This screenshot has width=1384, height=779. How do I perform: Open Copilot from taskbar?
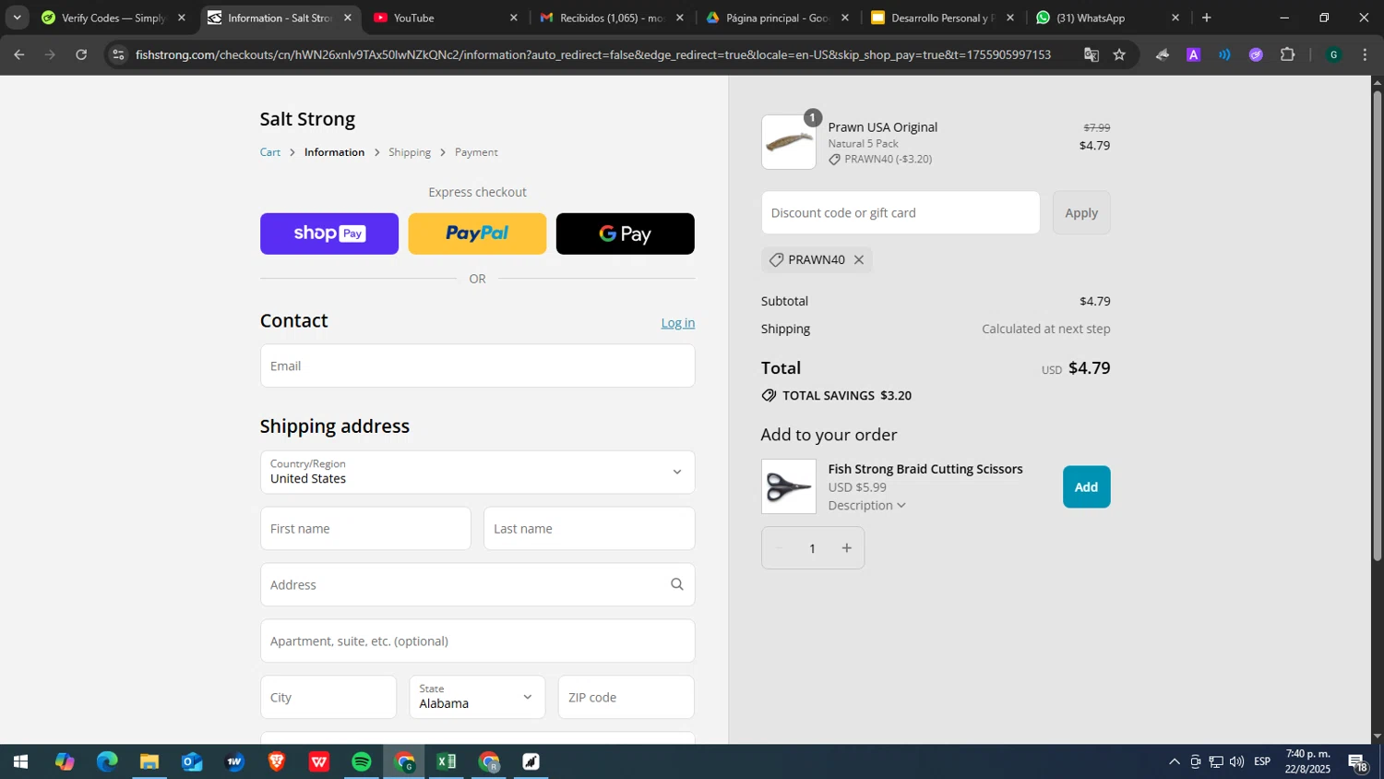tap(65, 762)
